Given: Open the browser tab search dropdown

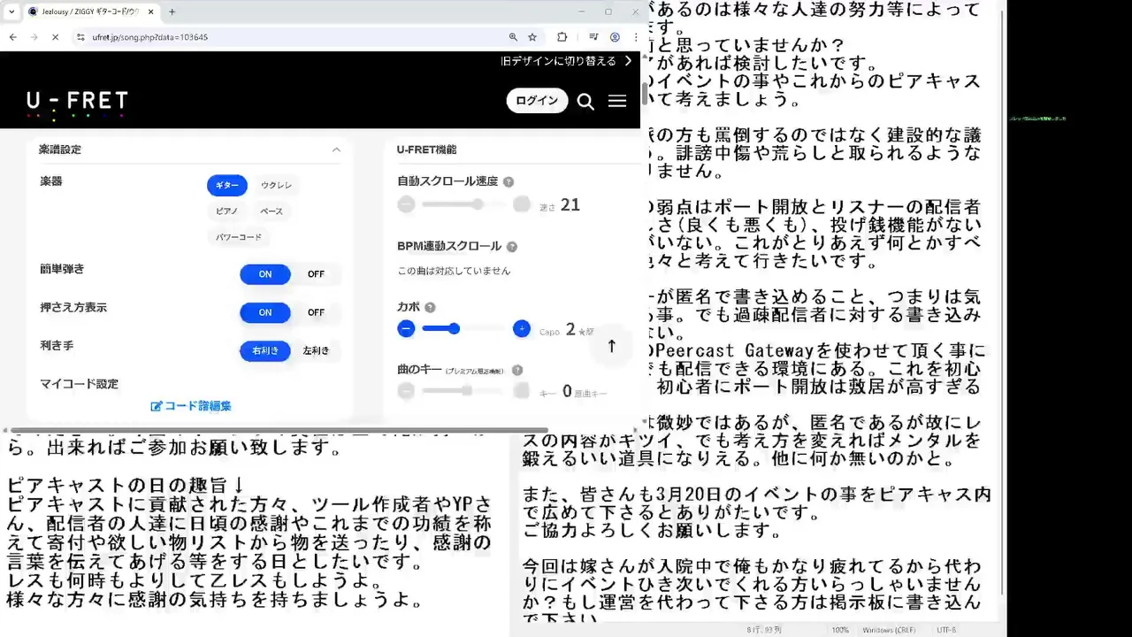Looking at the screenshot, I should [x=11, y=12].
